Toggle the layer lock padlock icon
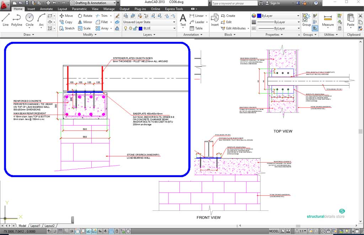 click(x=135, y=28)
